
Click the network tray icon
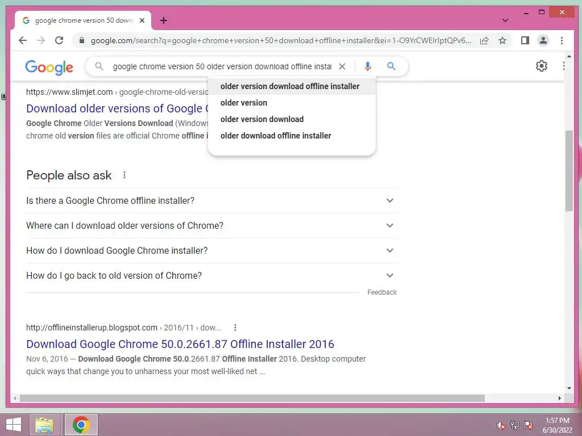point(514,425)
